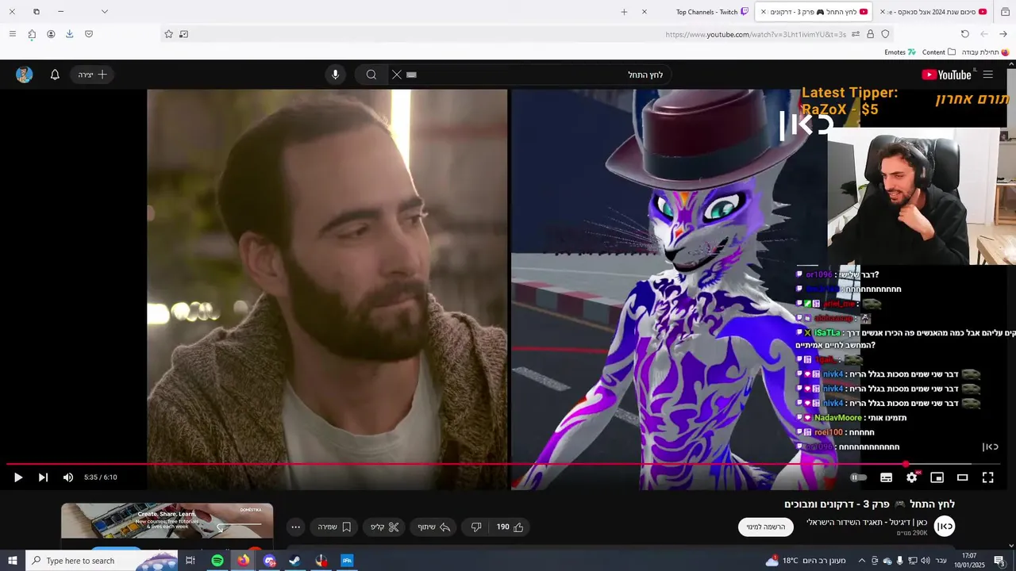The width and height of the screenshot is (1016, 571).
Task: Open the יצירה create menu
Action: 92,75
